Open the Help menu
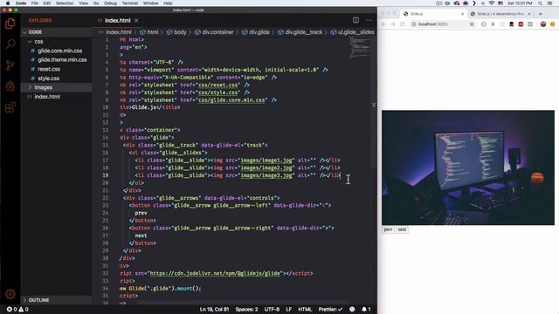559x314 pixels. (168, 3)
